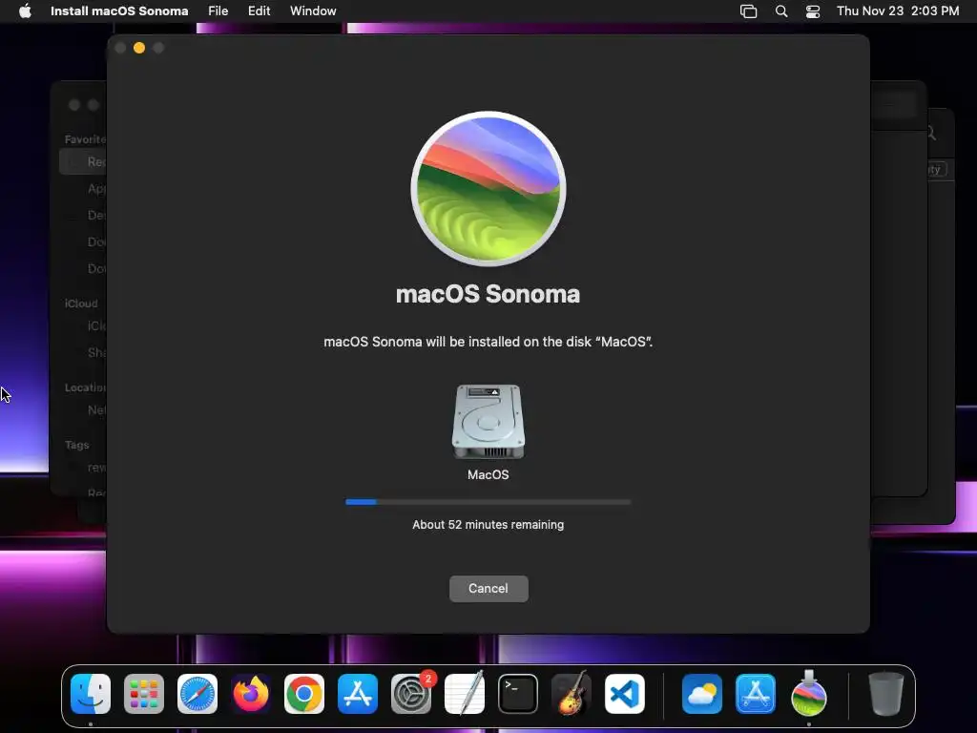Open Trash from the Dock
Viewport: 977px width, 733px height.
(886, 694)
